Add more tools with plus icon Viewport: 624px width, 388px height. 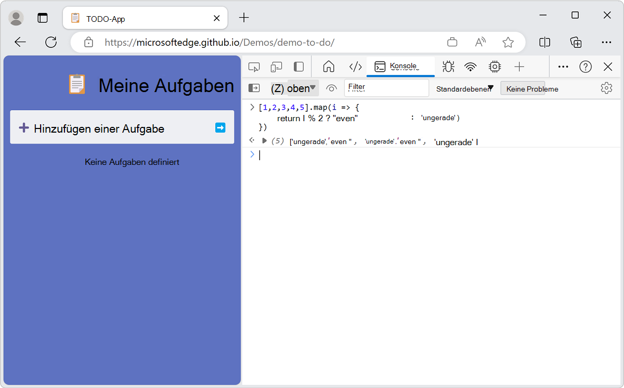point(519,67)
